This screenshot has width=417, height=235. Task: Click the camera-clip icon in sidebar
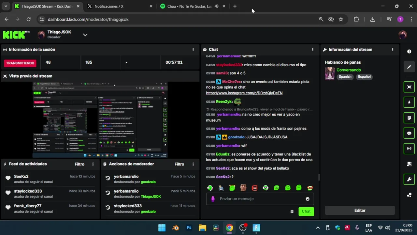tap(409, 164)
